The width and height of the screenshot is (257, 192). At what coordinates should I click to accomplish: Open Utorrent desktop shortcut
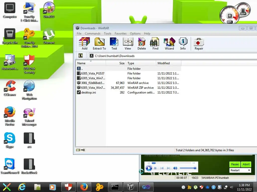point(49,36)
